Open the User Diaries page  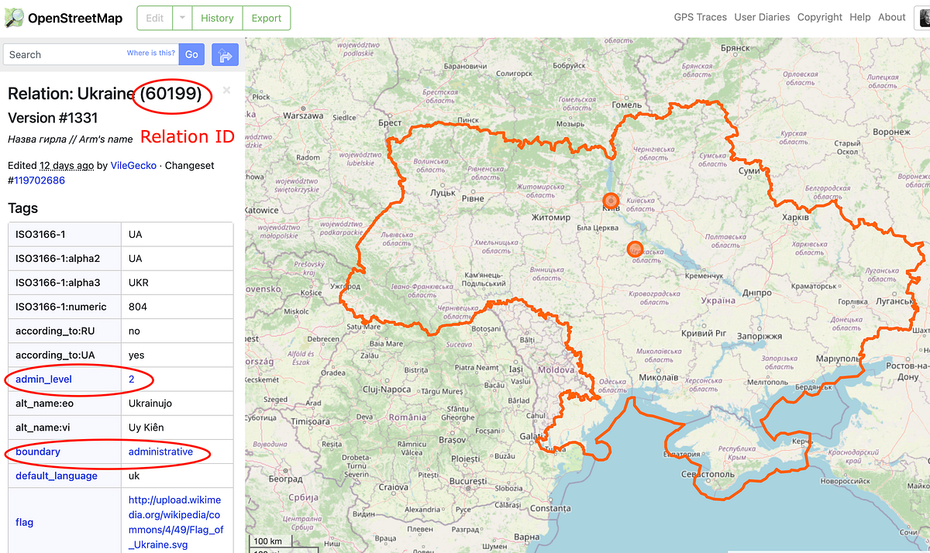762,17
